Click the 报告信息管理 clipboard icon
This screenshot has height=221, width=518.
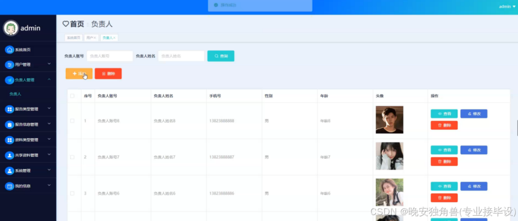[10, 125]
